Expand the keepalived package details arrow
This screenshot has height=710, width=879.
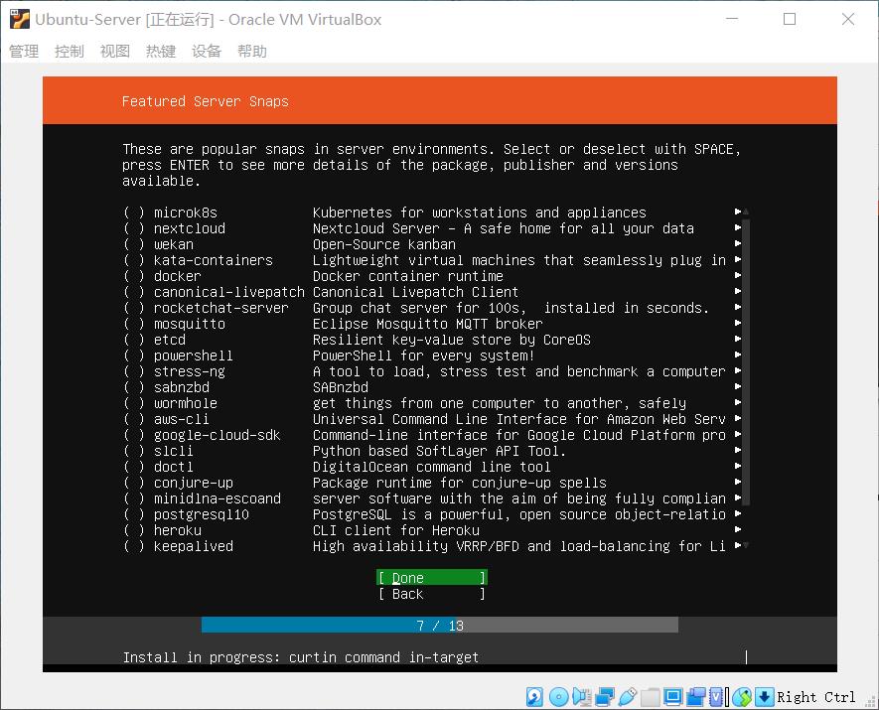coord(736,546)
